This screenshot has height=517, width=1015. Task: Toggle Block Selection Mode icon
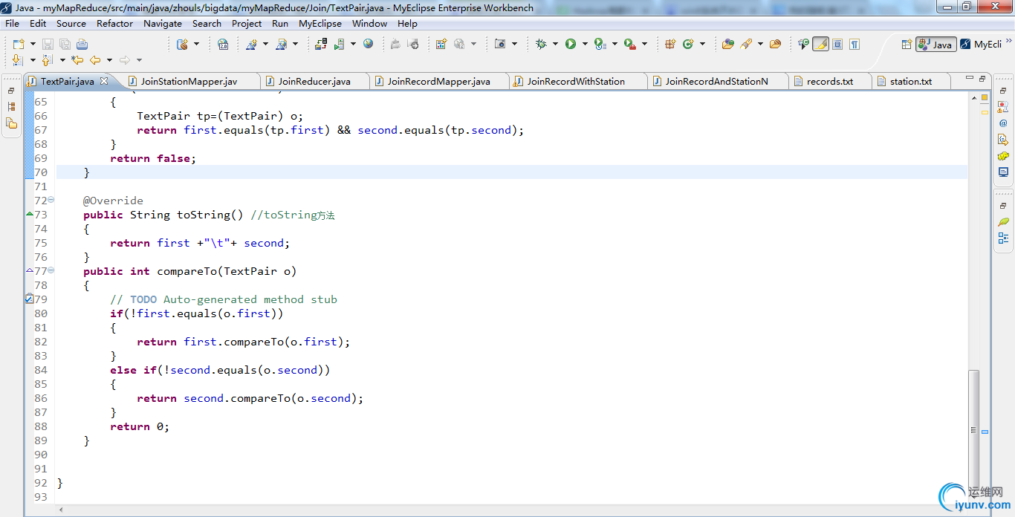tap(837, 45)
